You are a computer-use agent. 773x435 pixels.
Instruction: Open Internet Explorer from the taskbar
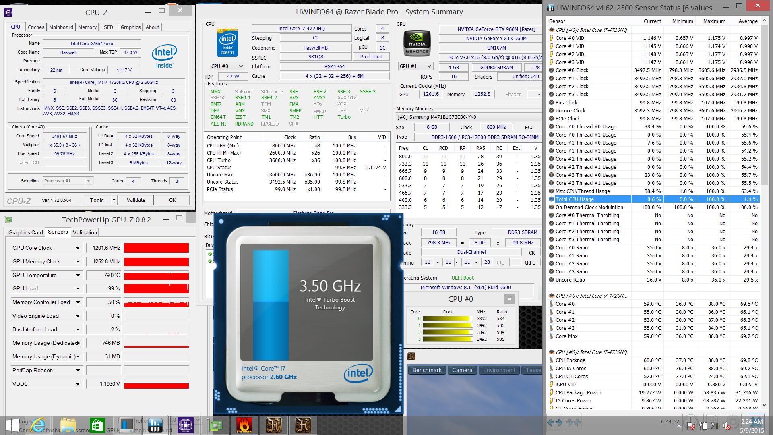pyautogui.click(x=38, y=425)
